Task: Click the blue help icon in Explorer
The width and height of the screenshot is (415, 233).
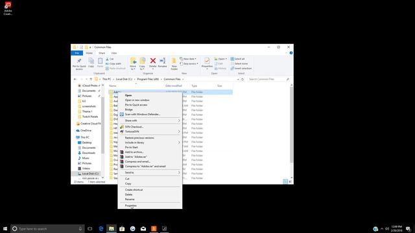Action: click(x=291, y=53)
